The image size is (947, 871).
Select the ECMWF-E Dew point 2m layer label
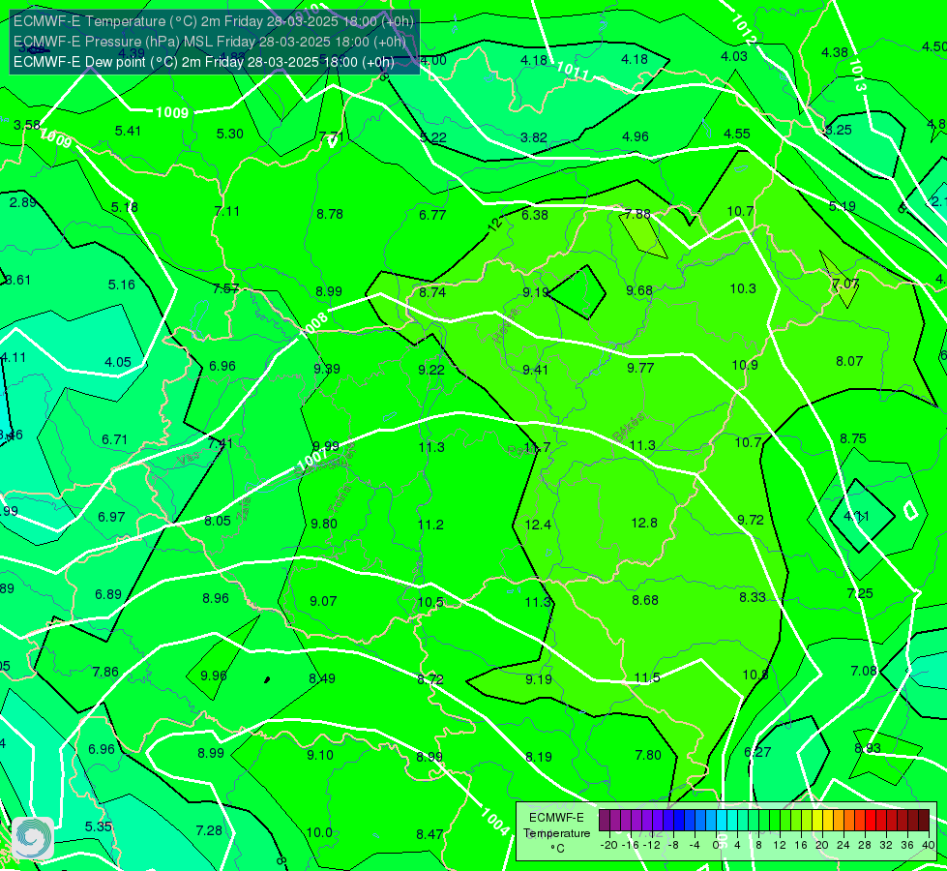click(204, 62)
